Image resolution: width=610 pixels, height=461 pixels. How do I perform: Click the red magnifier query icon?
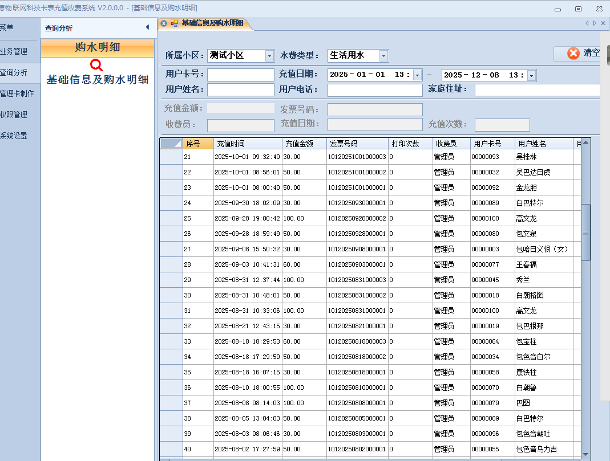click(97, 66)
